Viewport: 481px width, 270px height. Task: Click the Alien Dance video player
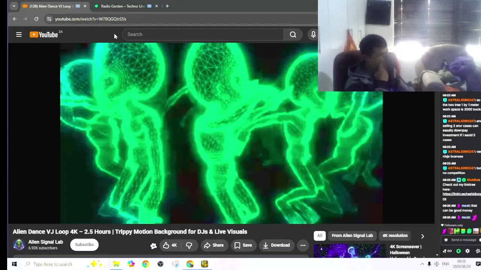pos(221,133)
